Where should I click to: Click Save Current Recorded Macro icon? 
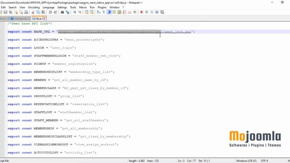162,12
